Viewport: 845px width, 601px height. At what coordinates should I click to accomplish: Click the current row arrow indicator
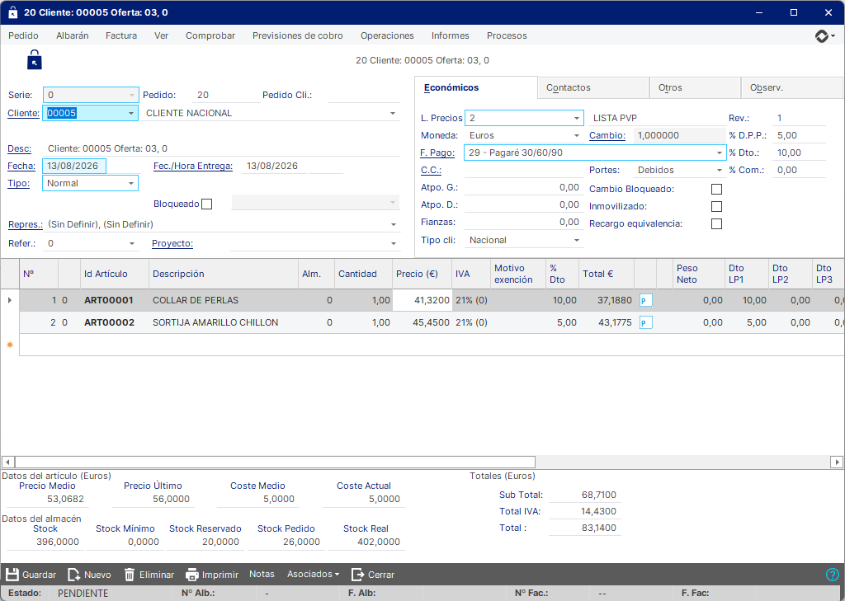pos(10,300)
